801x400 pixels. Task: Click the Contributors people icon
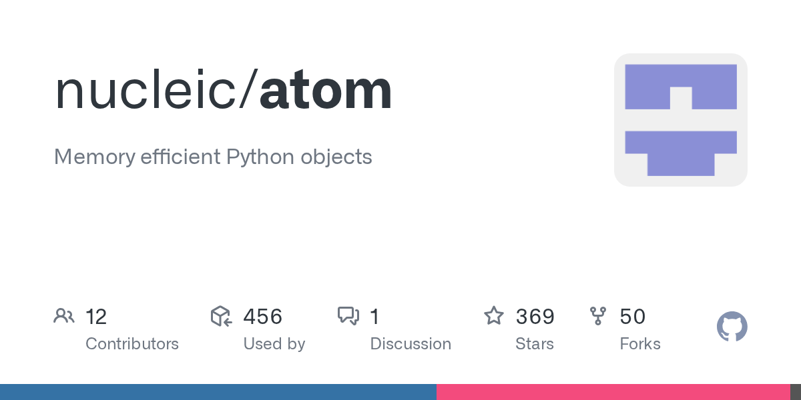(x=64, y=316)
